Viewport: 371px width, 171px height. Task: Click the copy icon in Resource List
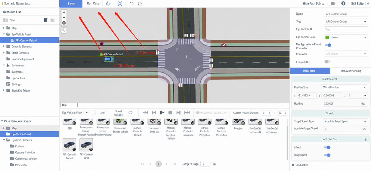pyautogui.click(x=52, y=20)
